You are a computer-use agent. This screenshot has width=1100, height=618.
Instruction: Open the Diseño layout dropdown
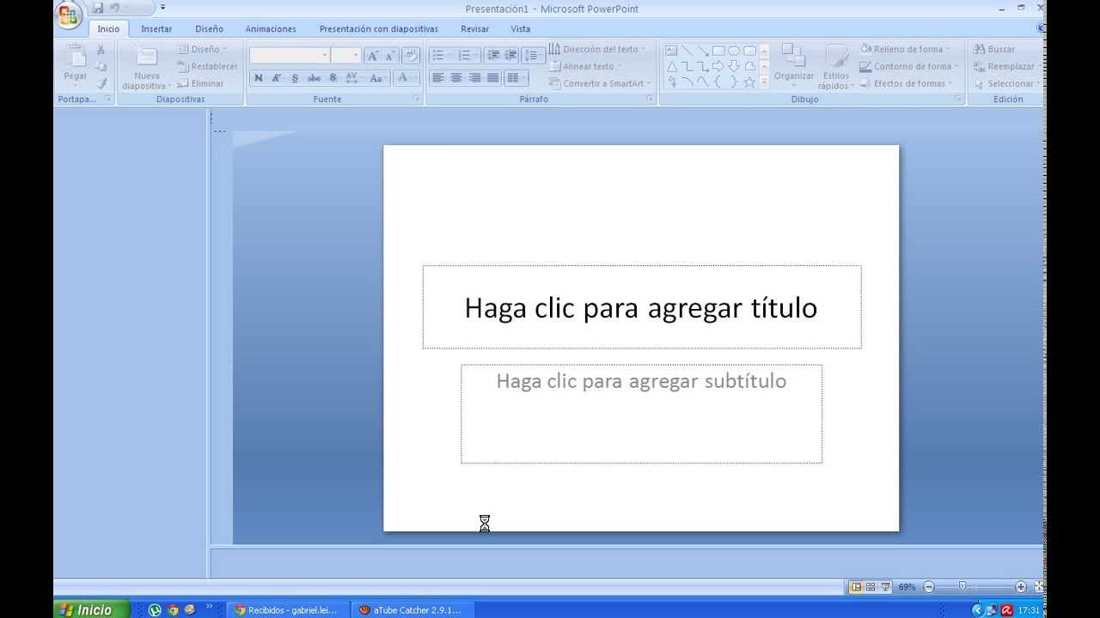tap(202, 50)
